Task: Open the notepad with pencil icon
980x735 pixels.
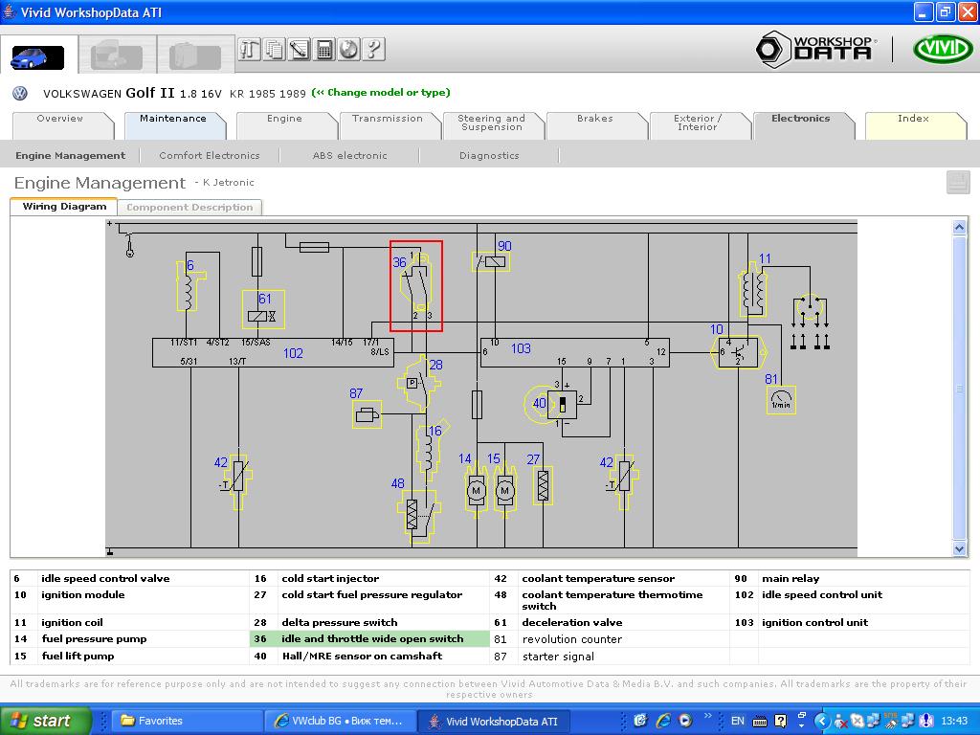Action: (300, 49)
